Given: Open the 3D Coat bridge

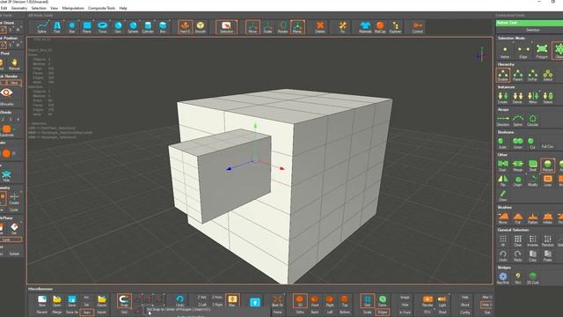Looking at the screenshot, I should click(x=533, y=277).
